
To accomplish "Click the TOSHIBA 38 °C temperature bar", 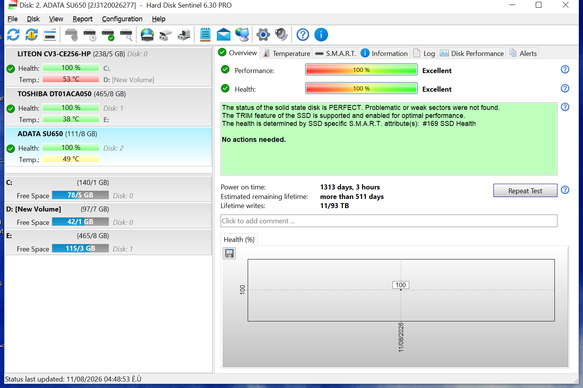I will coord(71,119).
